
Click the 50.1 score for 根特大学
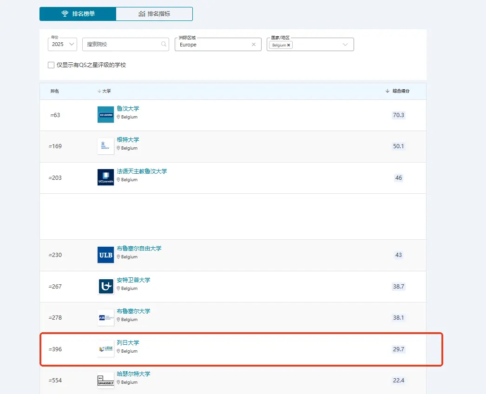pos(398,146)
